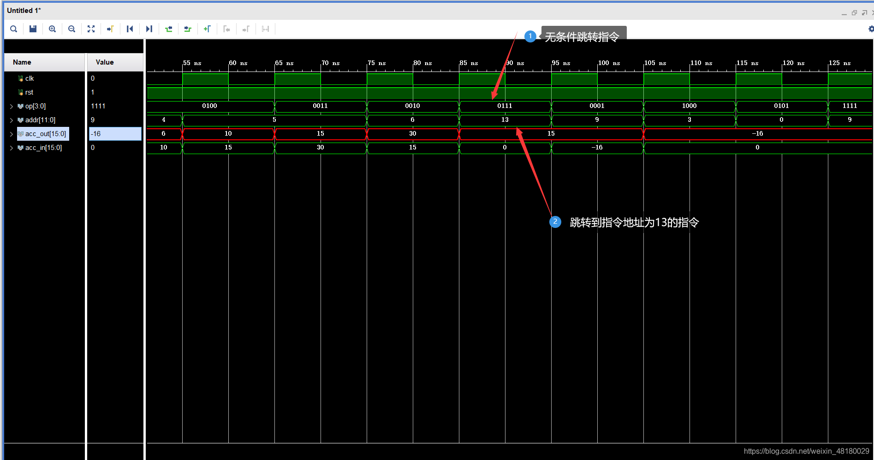Click the acc_in[15:0] bus icon
The image size is (874, 460).
point(20,148)
